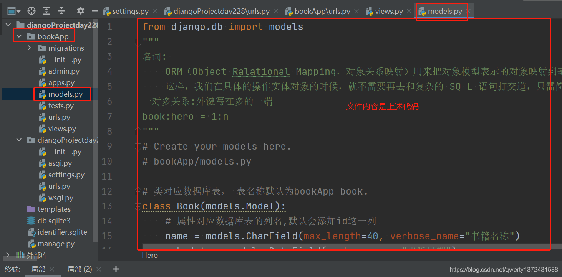Click Hero breadcrumb below editor

(x=150, y=256)
